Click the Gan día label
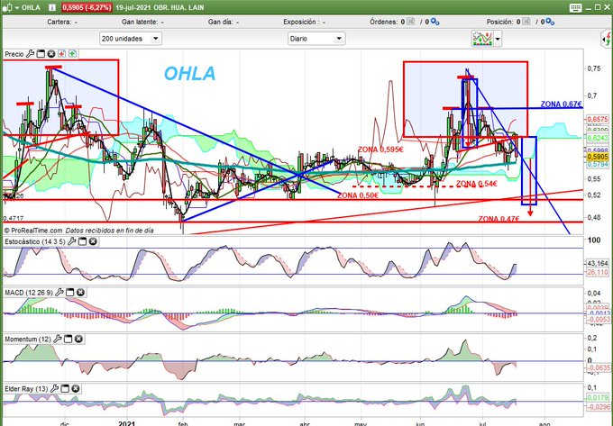This screenshot has width=613, height=426. pyautogui.click(x=220, y=22)
